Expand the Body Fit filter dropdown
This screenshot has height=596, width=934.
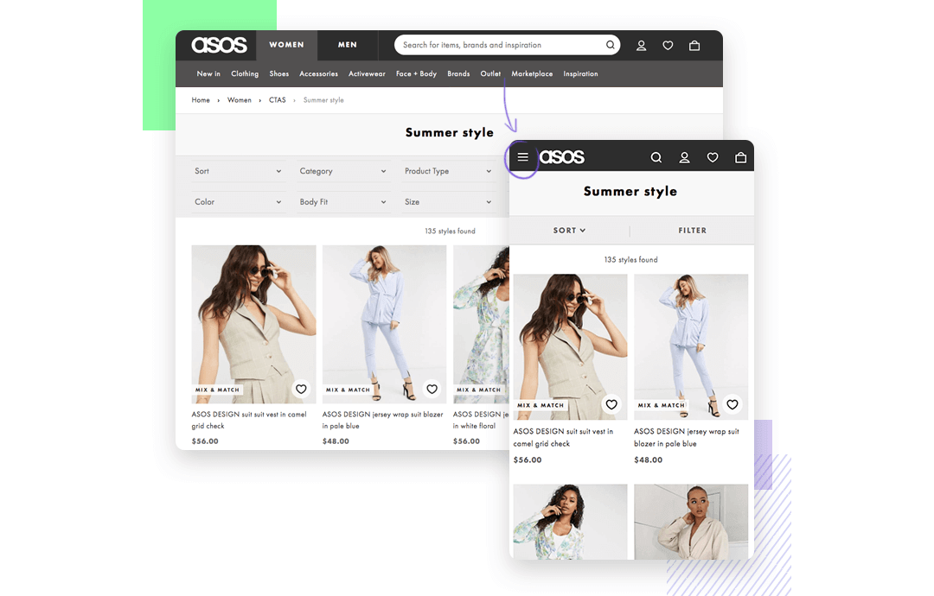point(342,202)
